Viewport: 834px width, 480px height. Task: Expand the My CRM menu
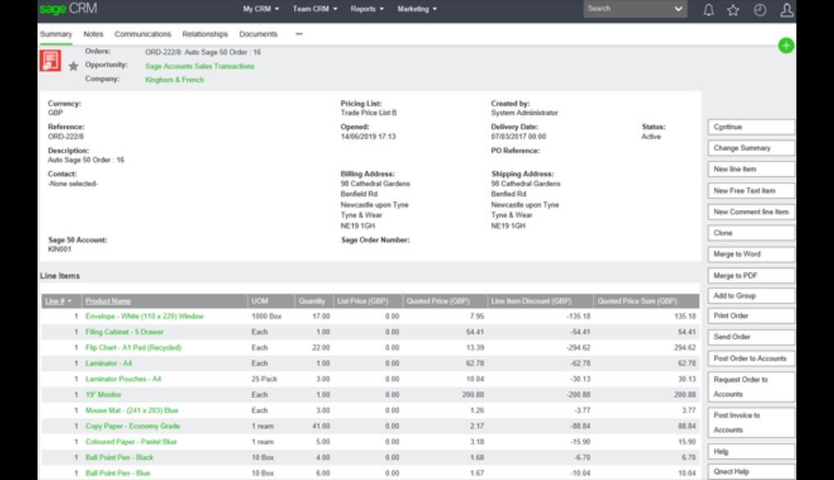coord(261,9)
